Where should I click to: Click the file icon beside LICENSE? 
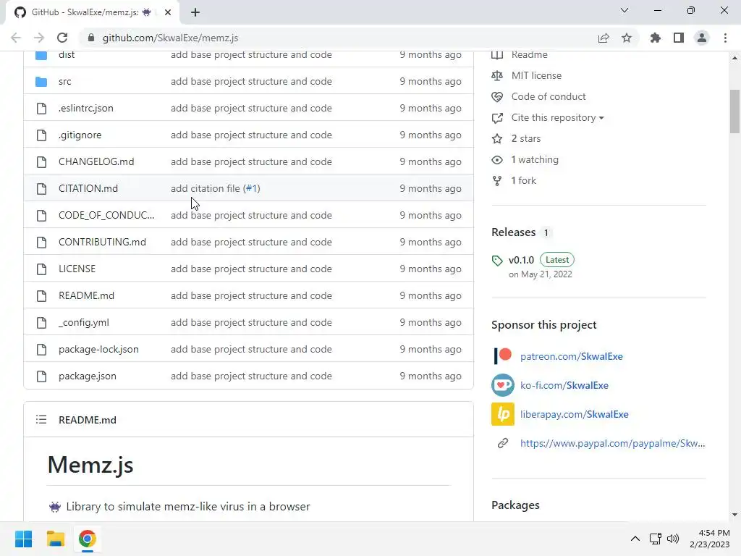point(41,269)
